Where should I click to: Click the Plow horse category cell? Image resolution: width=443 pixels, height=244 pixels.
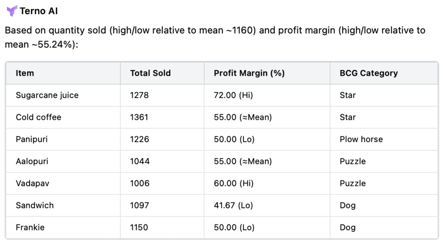(361, 139)
